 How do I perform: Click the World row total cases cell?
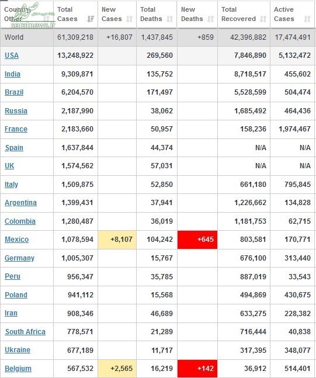(x=75, y=37)
